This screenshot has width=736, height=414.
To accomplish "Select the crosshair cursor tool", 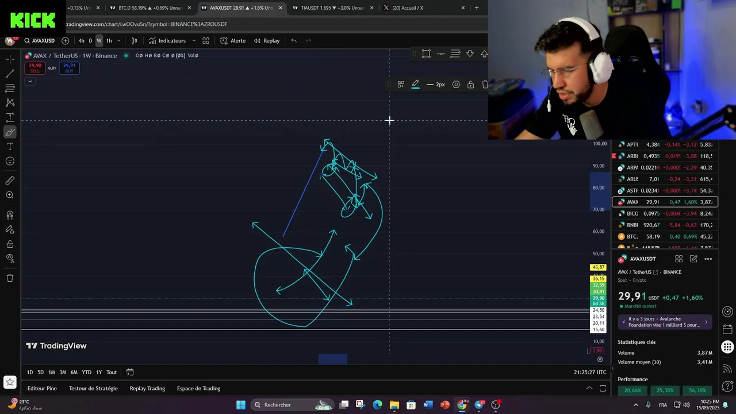I will [x=10, y=59].
